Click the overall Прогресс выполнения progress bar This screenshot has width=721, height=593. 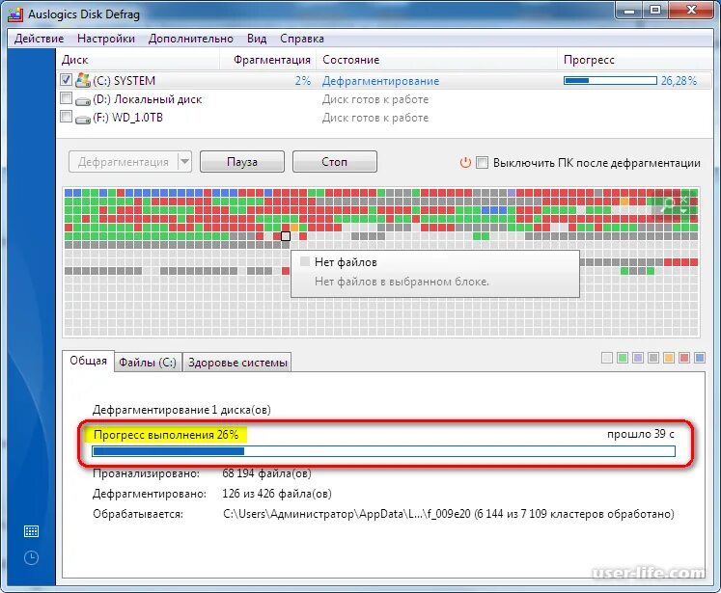pyautogui.click(x=383, y=451)
